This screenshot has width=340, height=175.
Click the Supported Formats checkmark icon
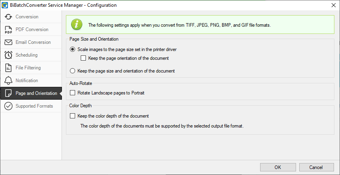pyautogui.click(x=8, y=106)
